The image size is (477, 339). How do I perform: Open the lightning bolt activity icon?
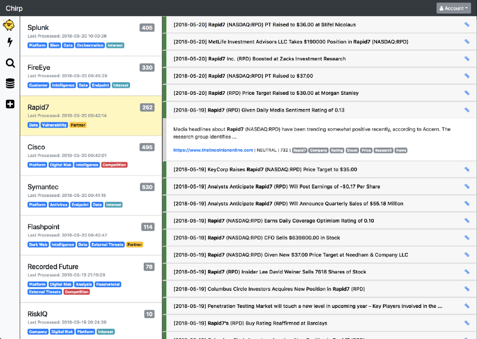pyautogui.click(x=10, y=42)
